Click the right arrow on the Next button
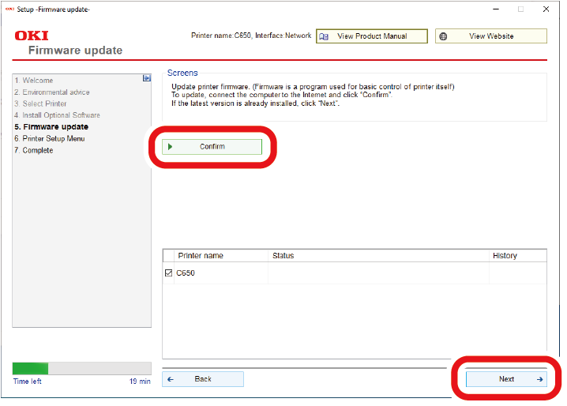The image size is (567, 406). pos(539,379)
